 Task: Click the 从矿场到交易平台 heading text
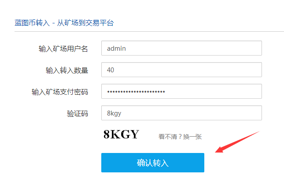(85, 23)
